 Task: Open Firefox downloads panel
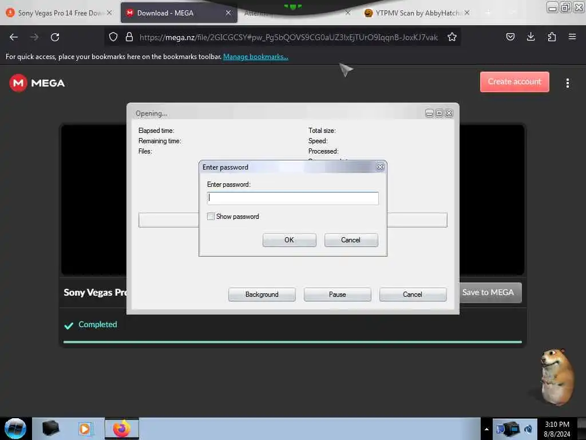pyautogui.click(x=530, y=37)
